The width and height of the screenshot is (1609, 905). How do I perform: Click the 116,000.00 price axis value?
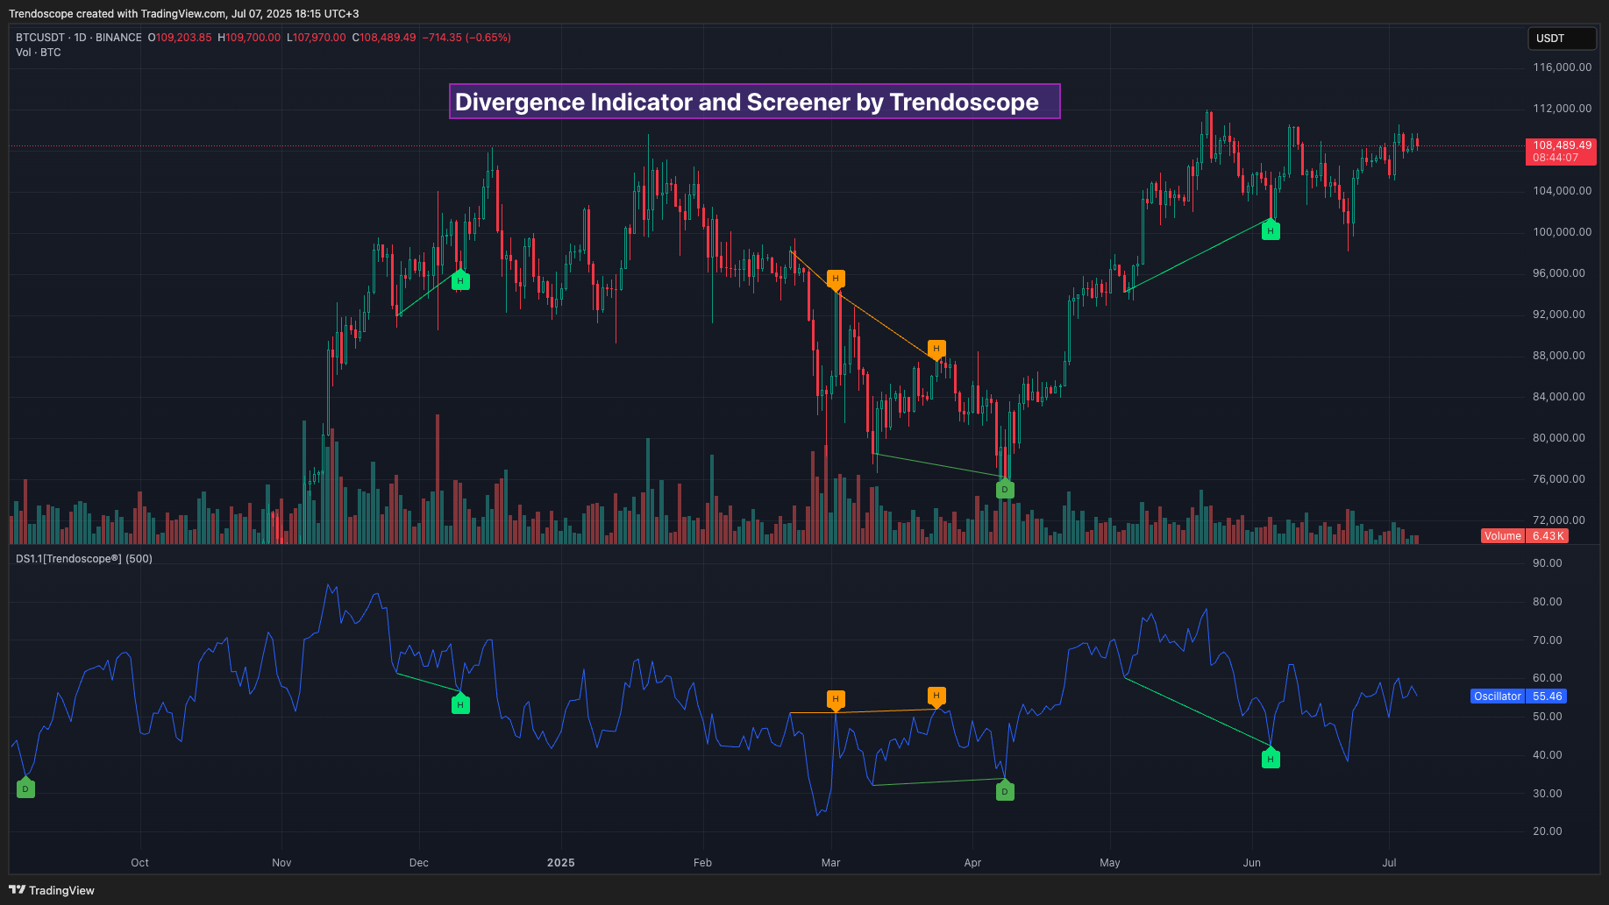click(1562, 67)
